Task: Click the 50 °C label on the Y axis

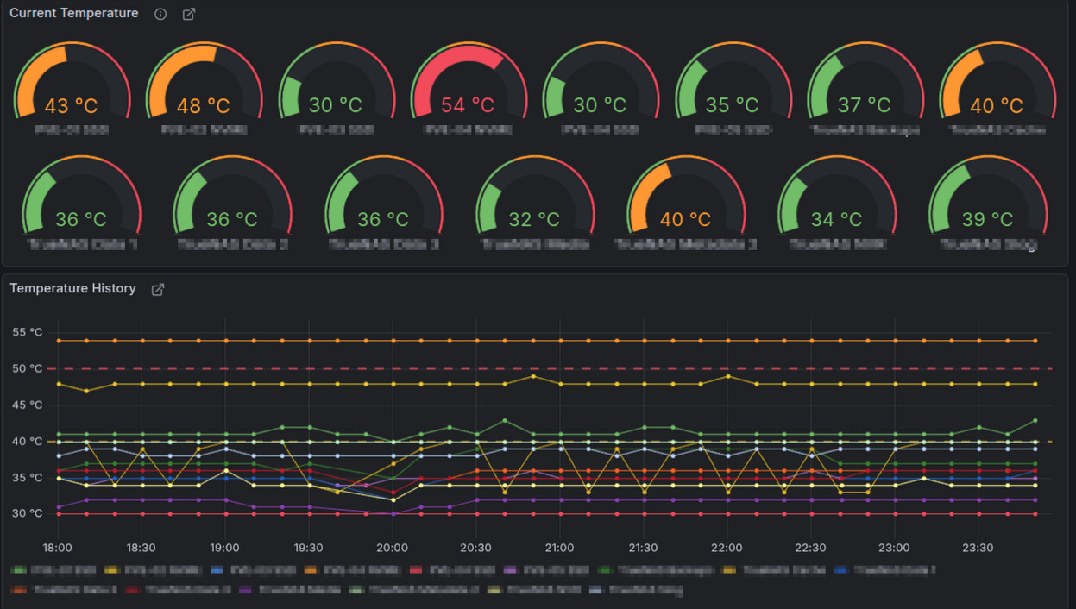Action: [x=28, y=369]
